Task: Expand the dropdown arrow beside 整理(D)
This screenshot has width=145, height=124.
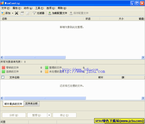Action: tap(49, 115)
